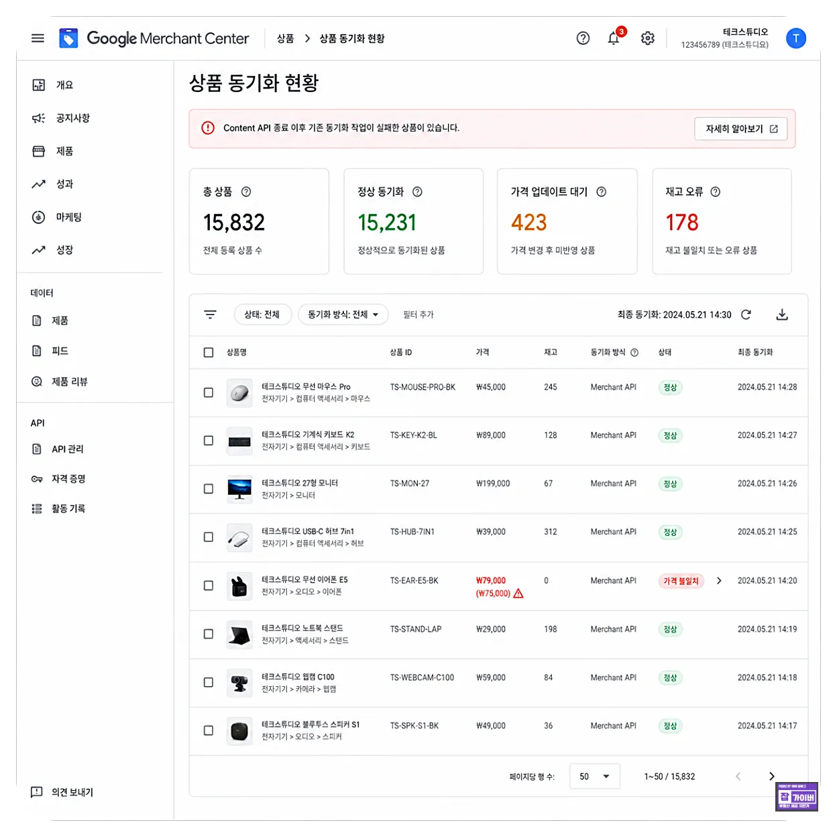Click the Google Merchant Center logo
The height and width of the screenshot is (837, 837).
click(154, 38)
